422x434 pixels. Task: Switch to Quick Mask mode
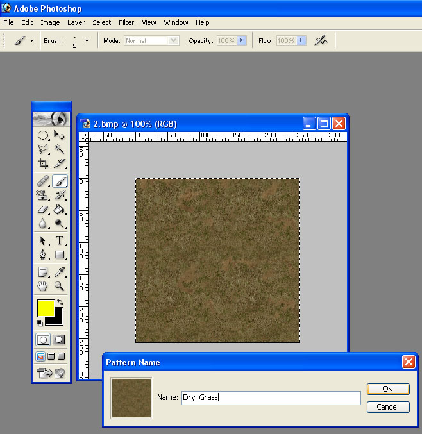(59, 340)
